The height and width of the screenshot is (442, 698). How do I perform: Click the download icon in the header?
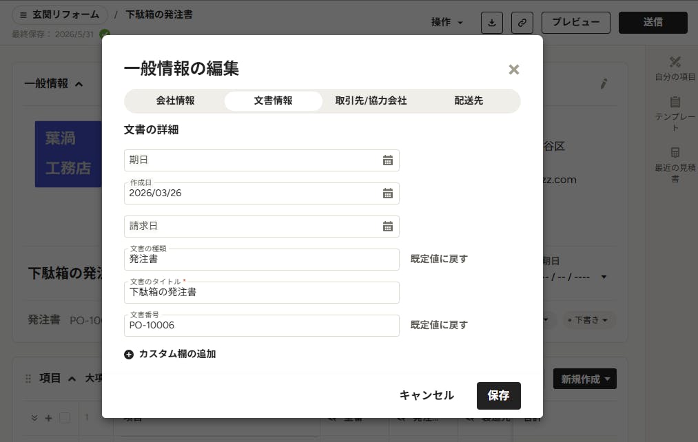492,22
